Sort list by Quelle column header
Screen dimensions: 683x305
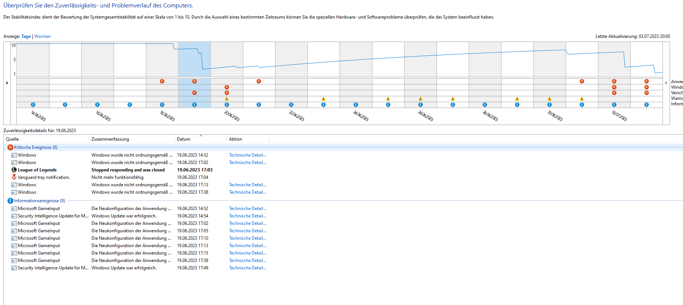click(x=46, y=139)
